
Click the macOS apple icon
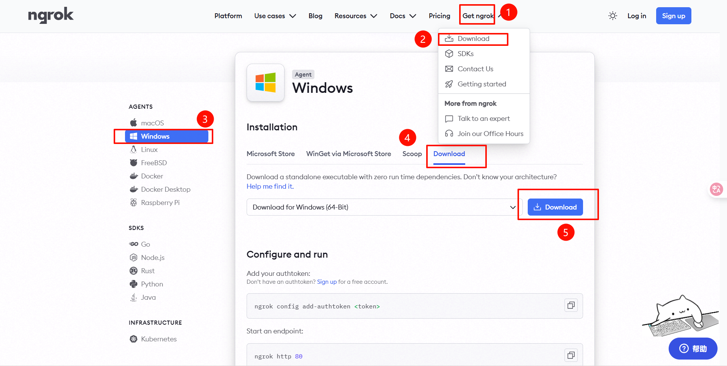[x=133, y=123]
